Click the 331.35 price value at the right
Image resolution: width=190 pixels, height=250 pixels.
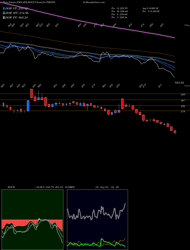coord(179,83)
